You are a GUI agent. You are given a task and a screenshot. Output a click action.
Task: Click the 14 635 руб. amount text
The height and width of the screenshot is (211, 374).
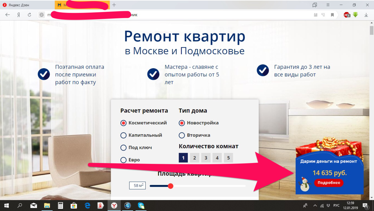click(330, 173)
